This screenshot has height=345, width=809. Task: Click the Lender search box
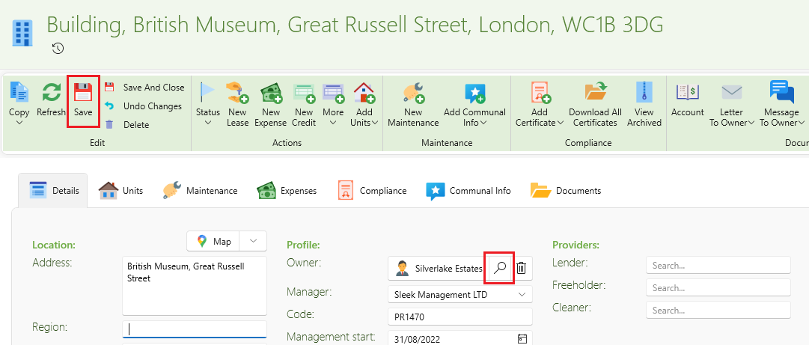[718, 265]
